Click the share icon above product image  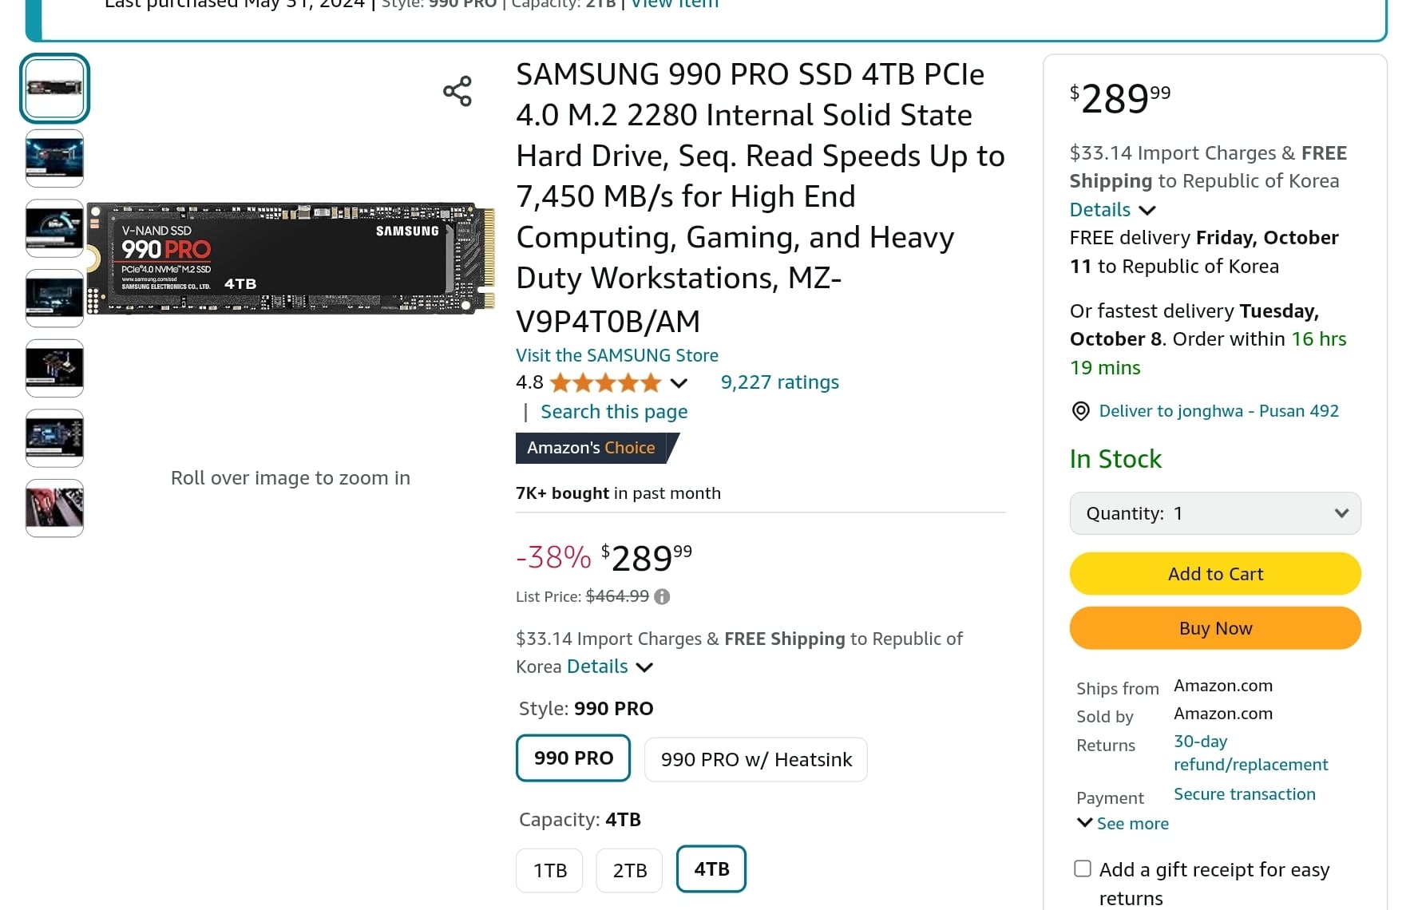click(x=457, y=92)
